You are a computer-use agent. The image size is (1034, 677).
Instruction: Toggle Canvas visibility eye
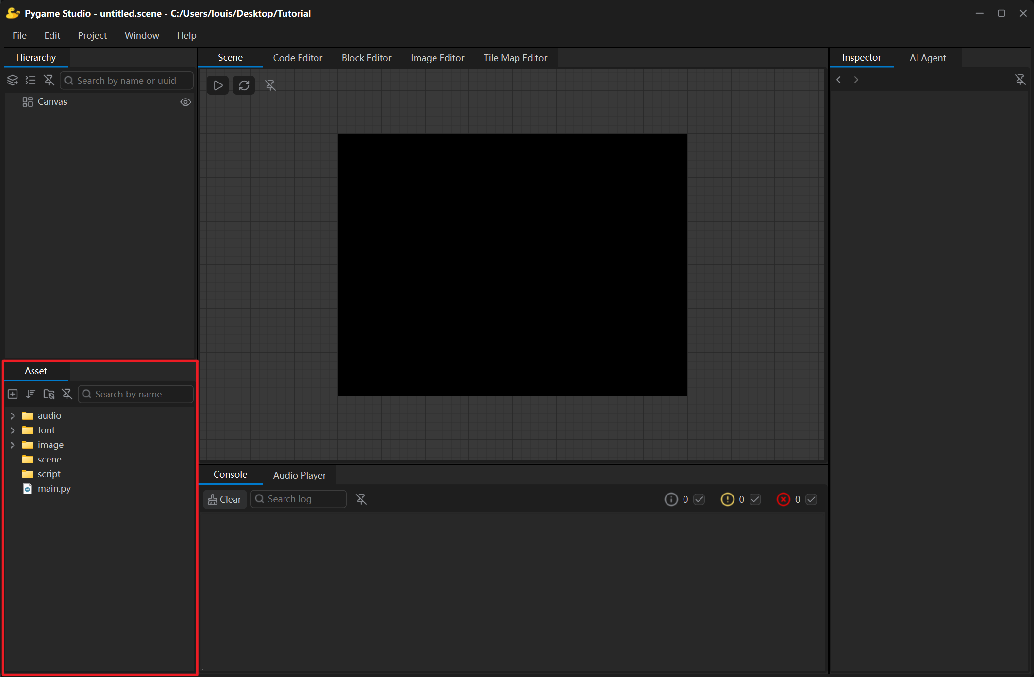[x=185, y=102]
